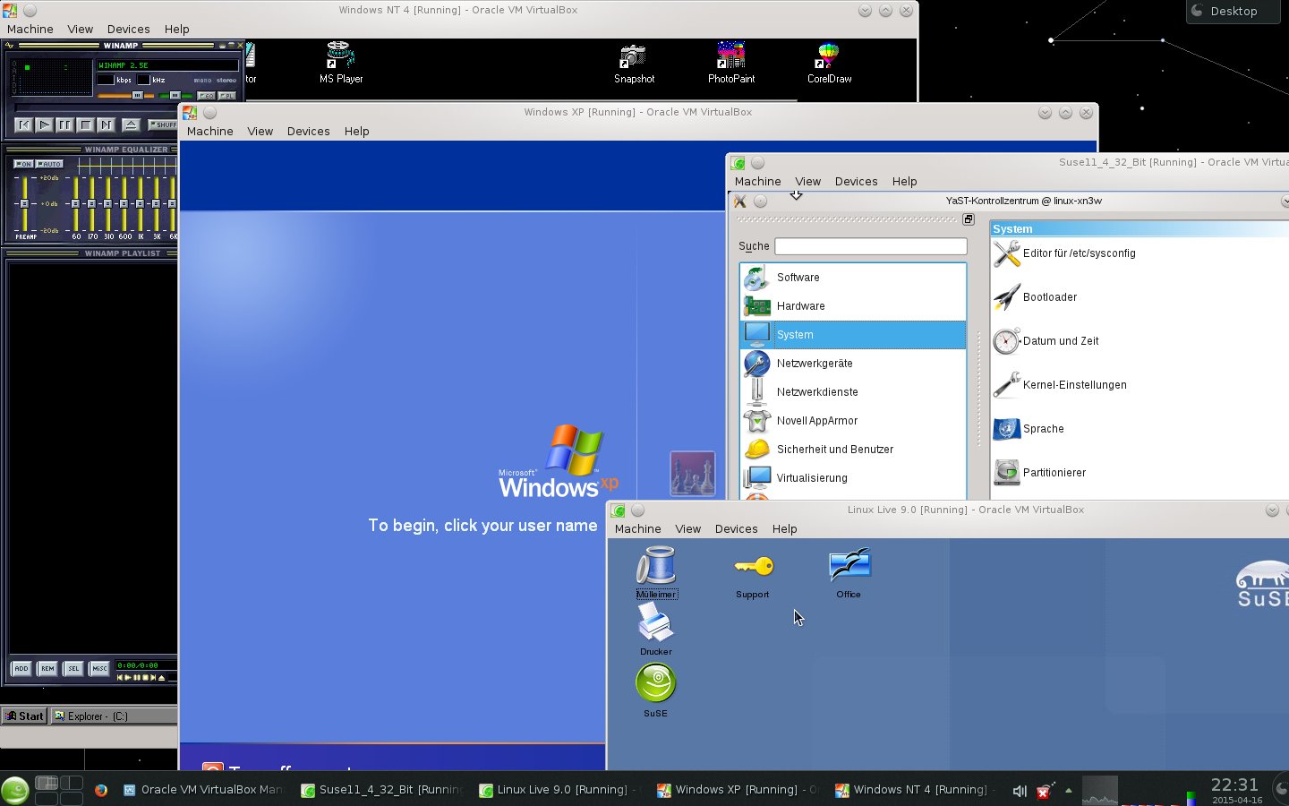Click Winamp play button

coord(44,124)
